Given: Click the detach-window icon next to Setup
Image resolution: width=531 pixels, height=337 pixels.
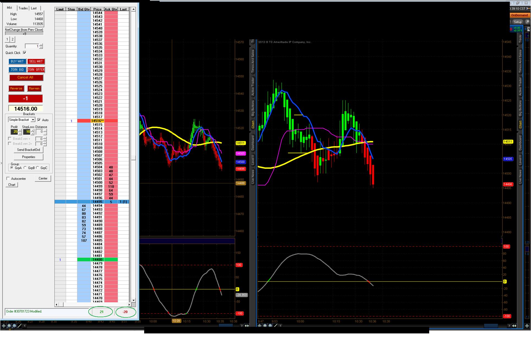Looking at the screenshot, I should 527,22.
